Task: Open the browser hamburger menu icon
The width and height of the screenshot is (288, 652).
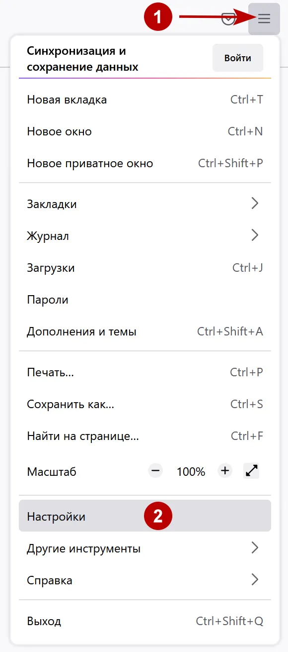Action: click(x=264, y=18)
